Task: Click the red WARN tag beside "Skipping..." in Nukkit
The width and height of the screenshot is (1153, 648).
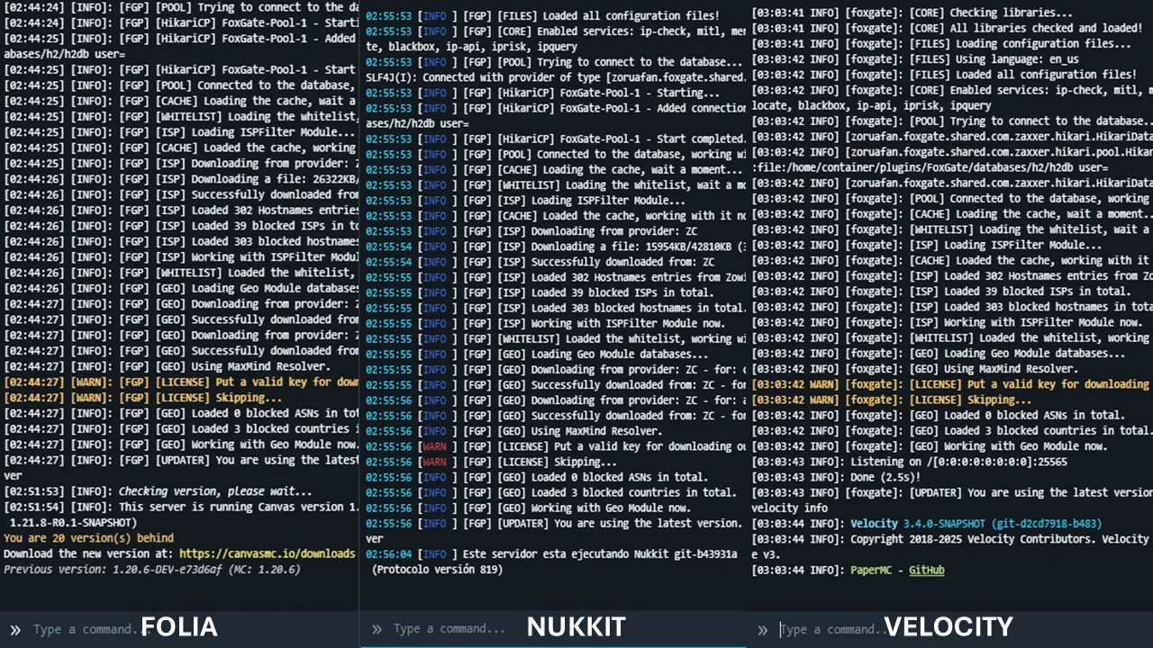Action: point(434,462)
